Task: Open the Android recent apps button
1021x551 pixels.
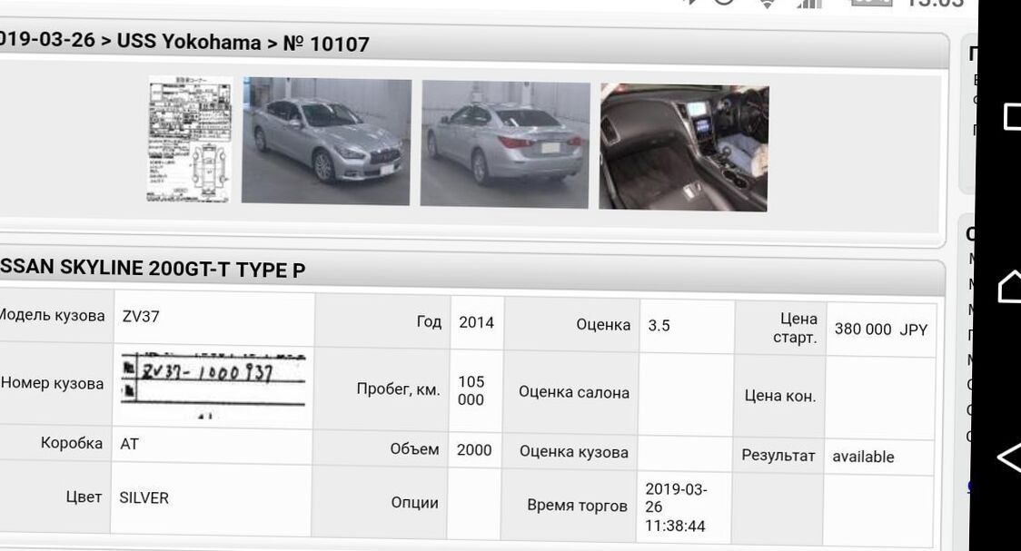Action: click(1011, 116)
